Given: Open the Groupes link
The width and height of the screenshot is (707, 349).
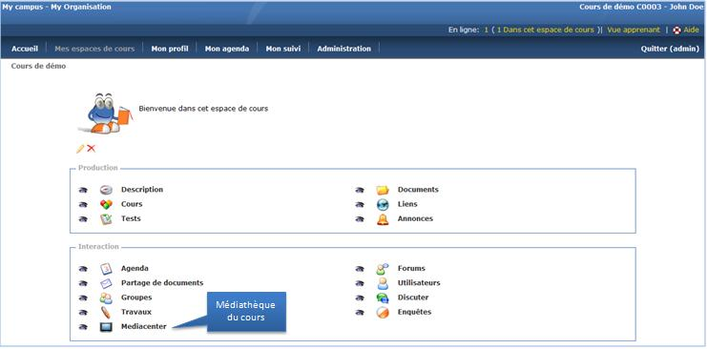Looking at the screenshot, I should pyautogui.click(x=136, y=298).
